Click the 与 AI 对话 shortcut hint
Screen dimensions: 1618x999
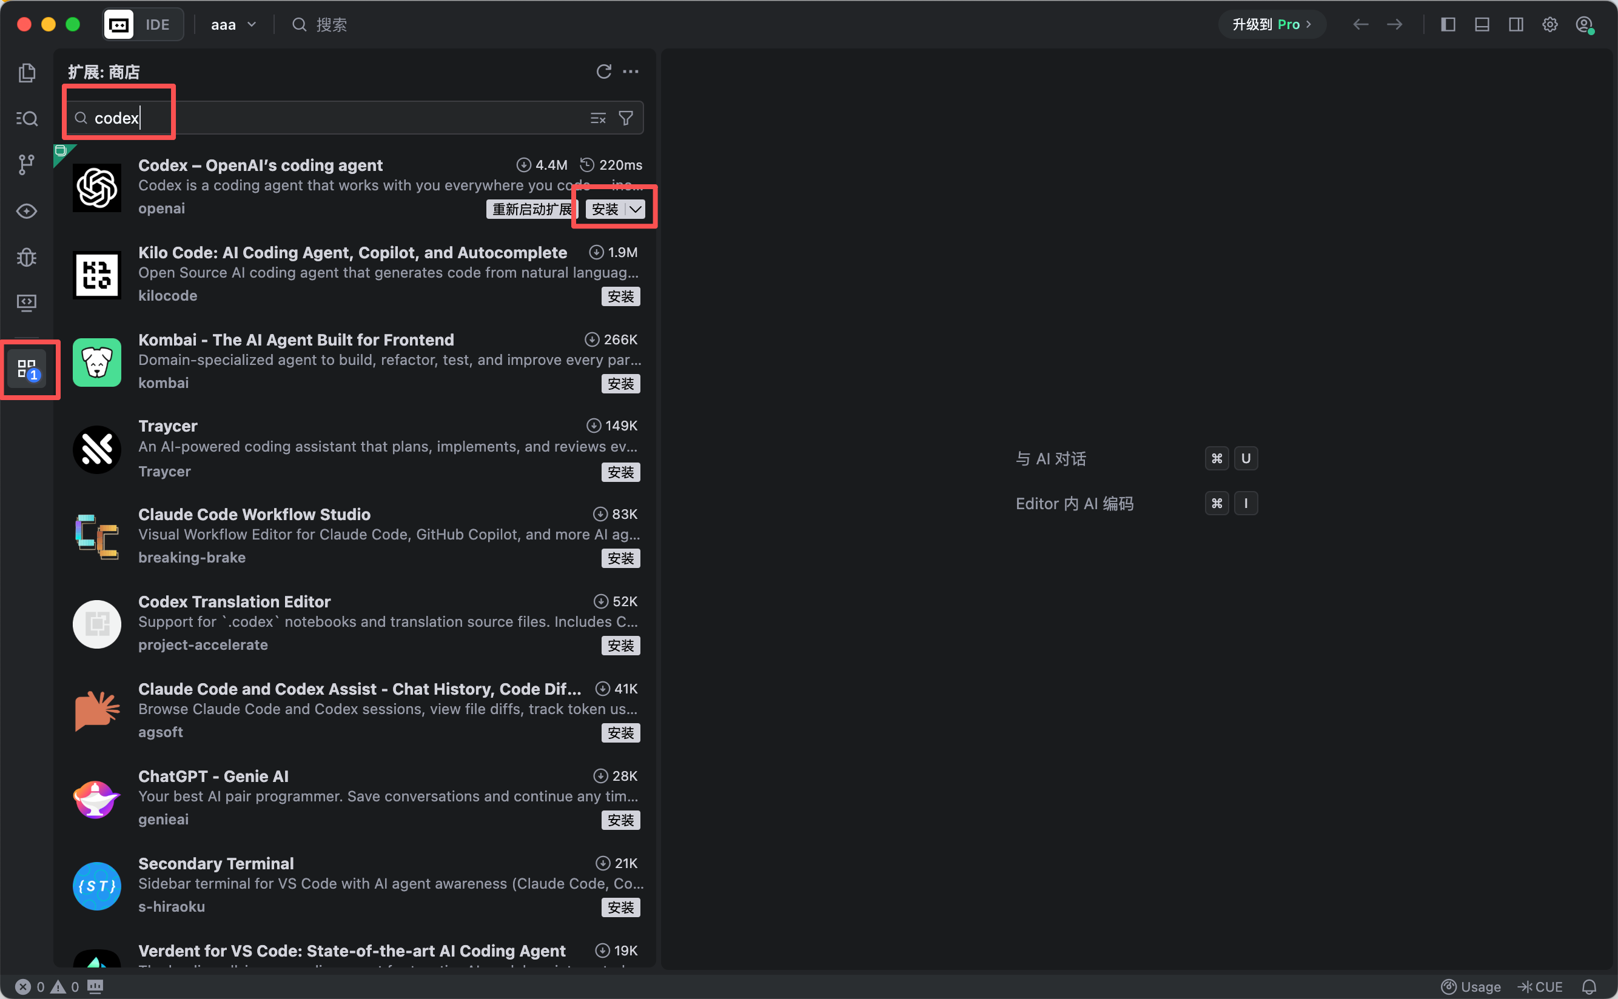[1051, 458]
